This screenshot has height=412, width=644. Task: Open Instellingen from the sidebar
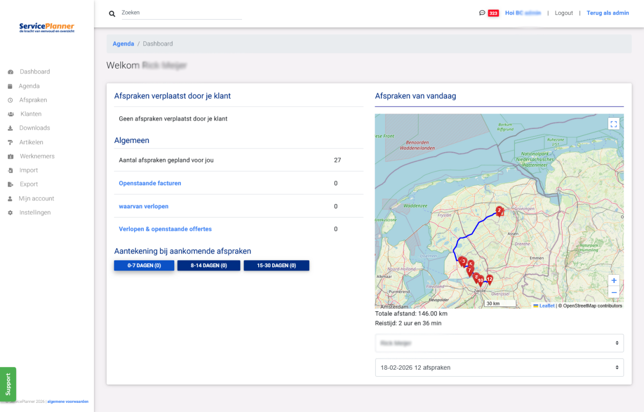[x=35, y=212]
